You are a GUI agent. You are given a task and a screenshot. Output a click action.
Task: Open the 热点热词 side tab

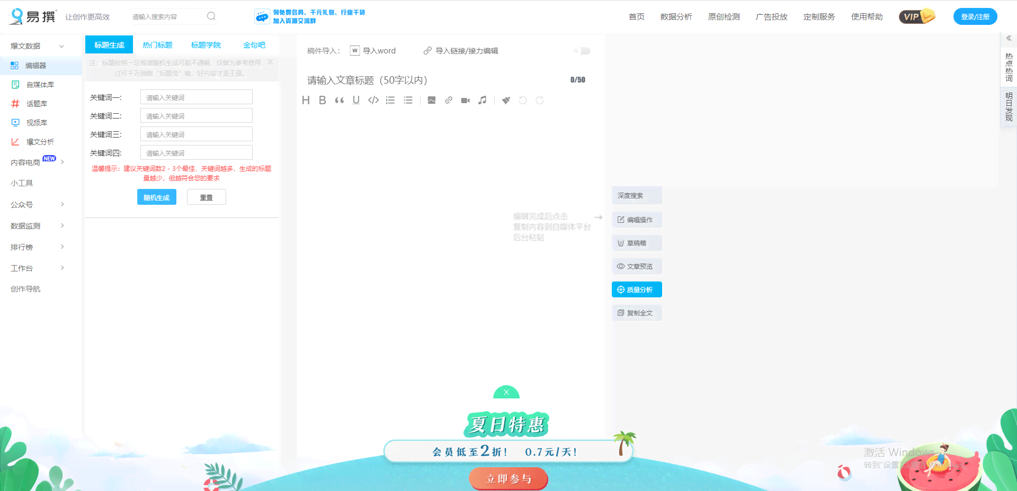point(1009,67)
